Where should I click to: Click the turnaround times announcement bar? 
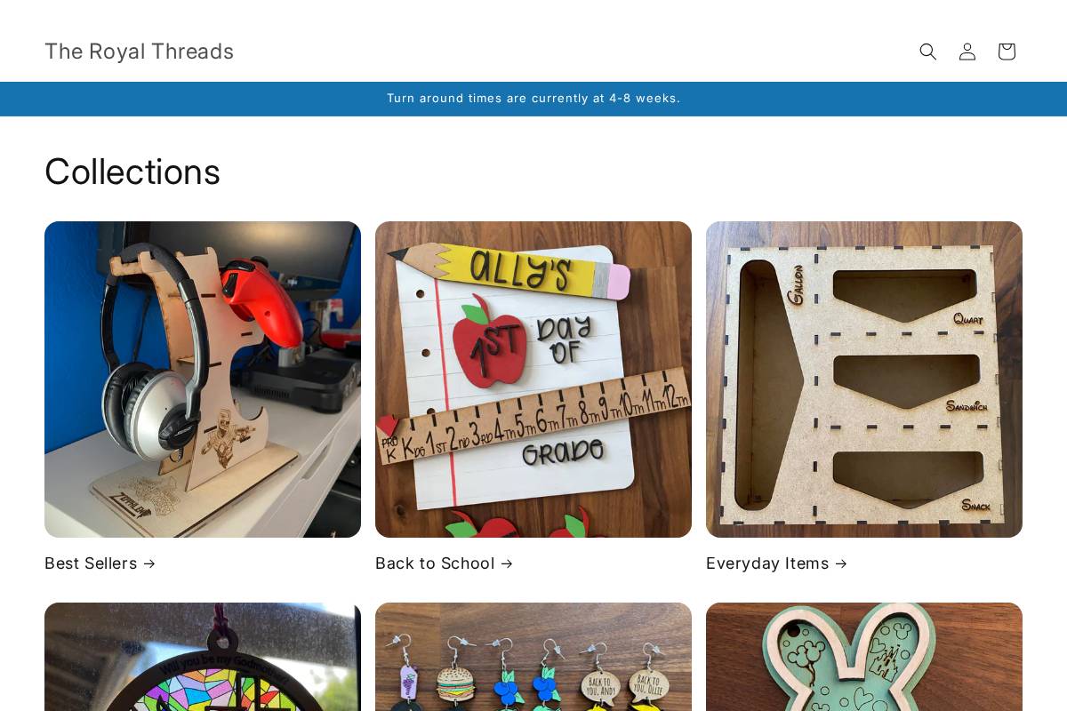(533, 99)
